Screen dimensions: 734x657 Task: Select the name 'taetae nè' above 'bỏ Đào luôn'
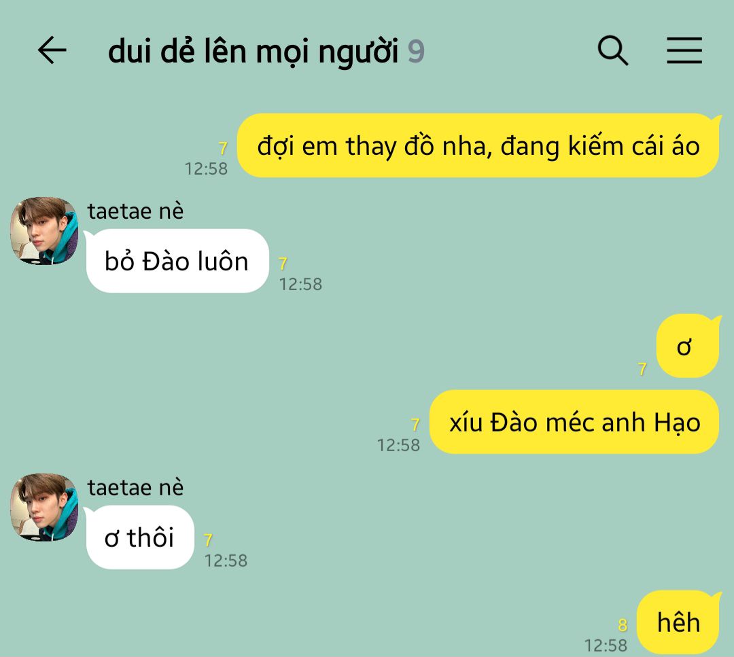(x=135, y=211)
